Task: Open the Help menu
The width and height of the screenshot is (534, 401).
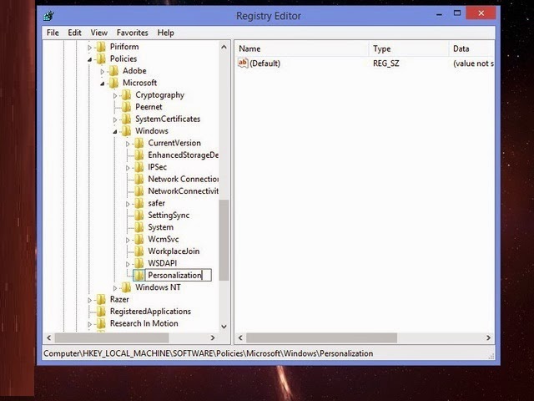Action: [x=166, y=33]
